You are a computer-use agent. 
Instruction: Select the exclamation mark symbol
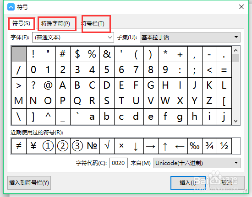pyautogui.click(x=33, y=54)
